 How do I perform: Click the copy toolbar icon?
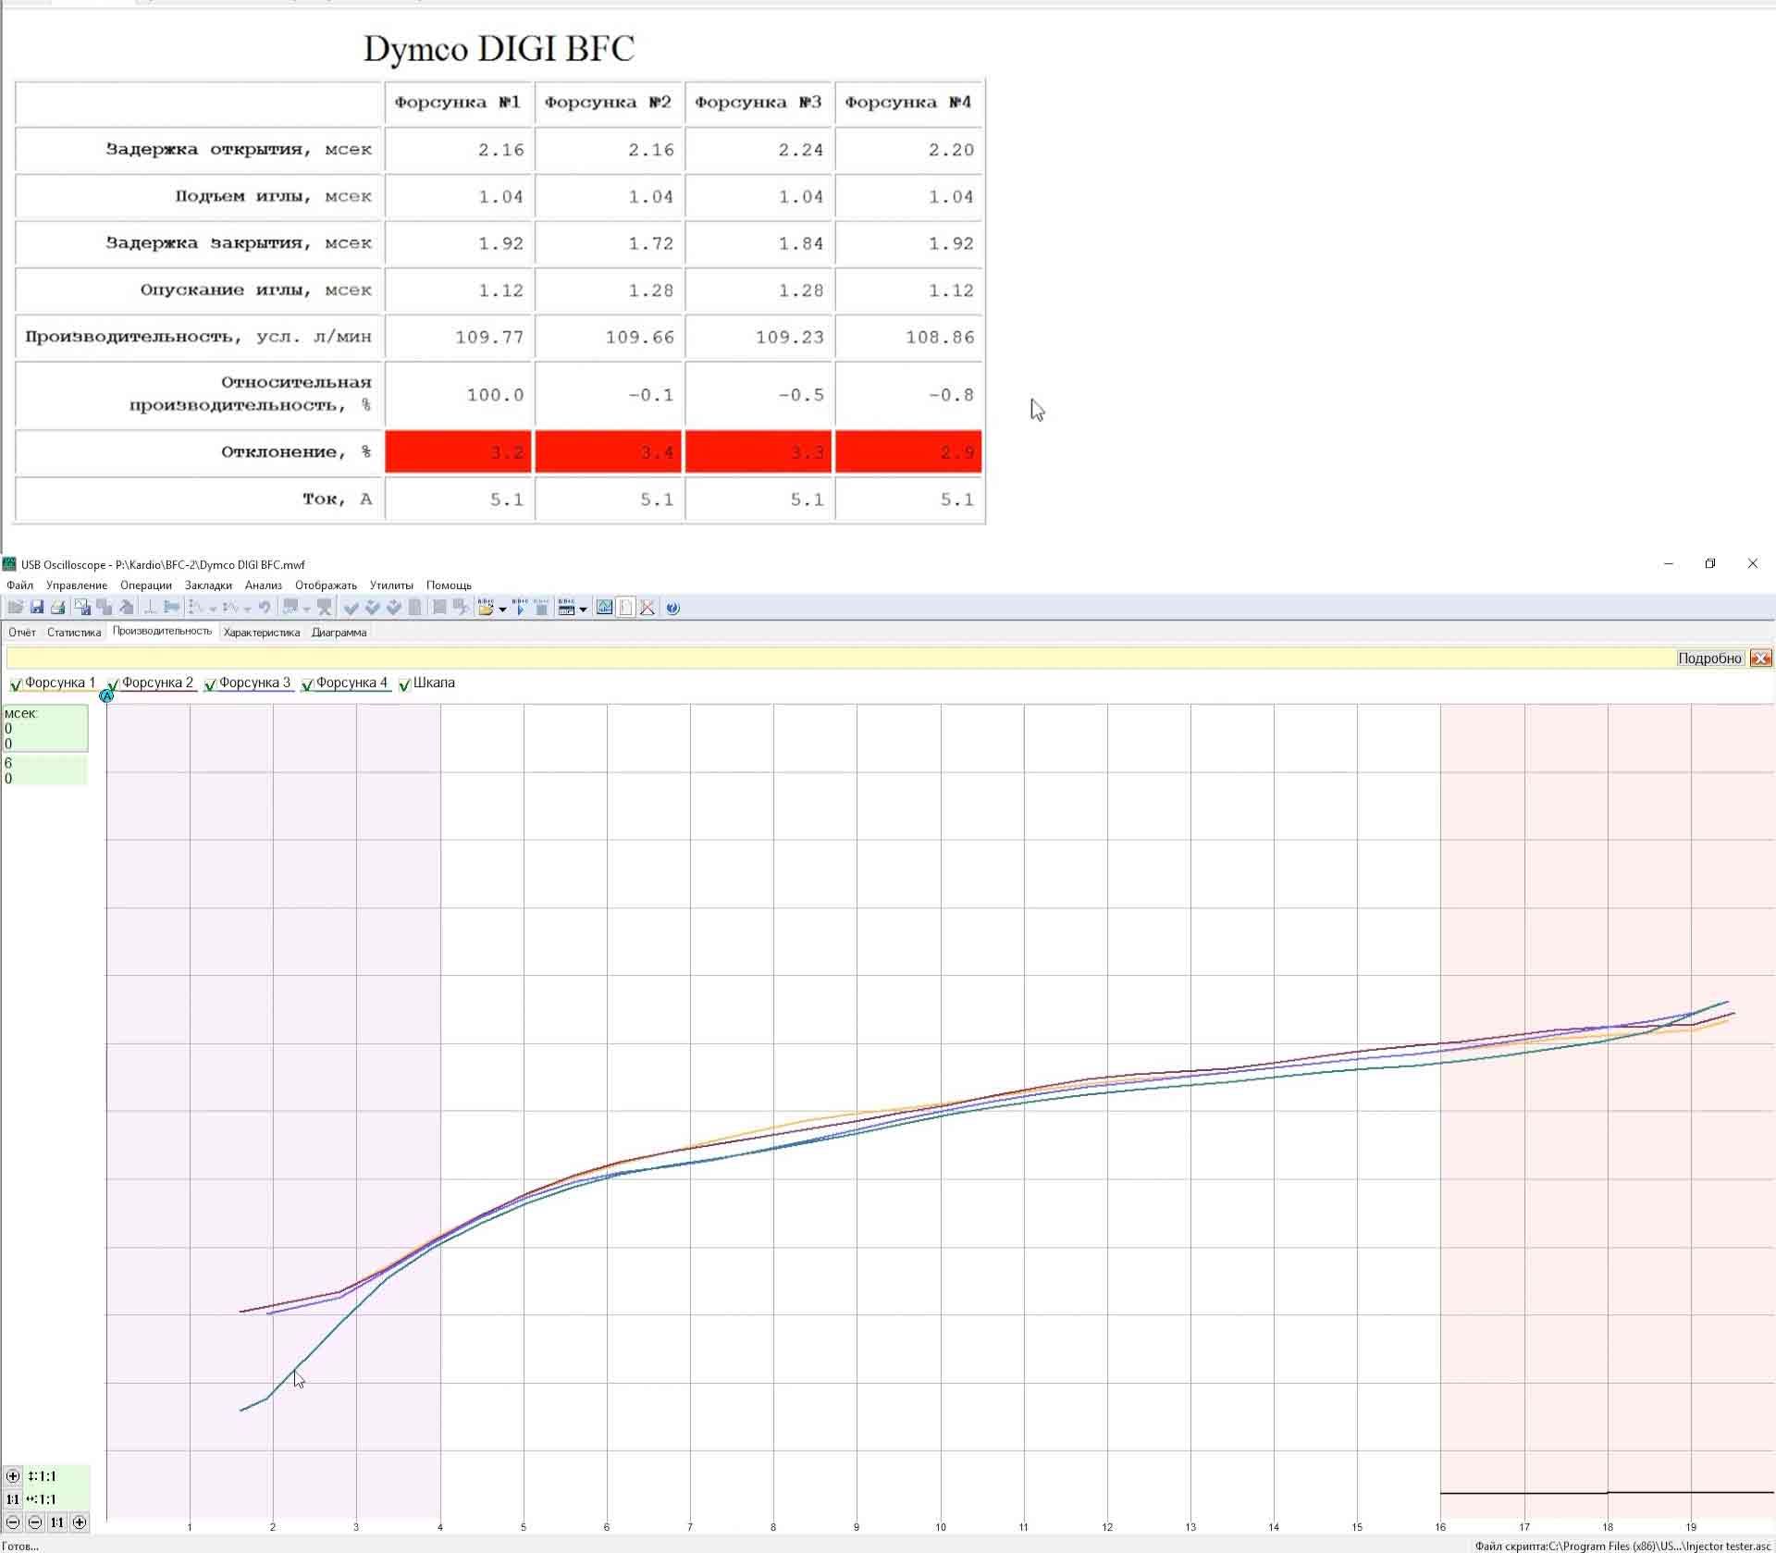104,607
